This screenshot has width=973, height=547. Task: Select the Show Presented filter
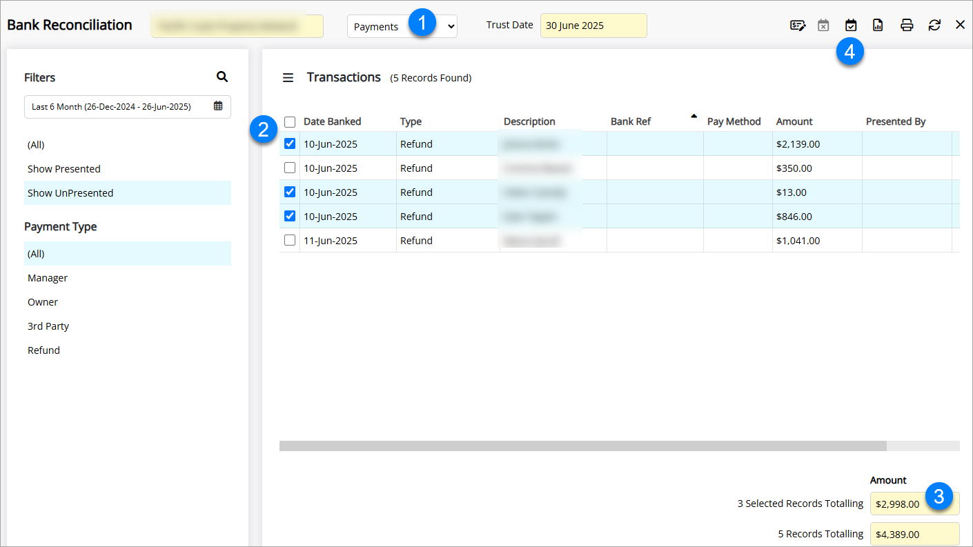click(64, 169)
